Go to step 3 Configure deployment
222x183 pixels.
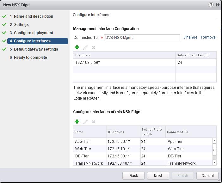click(31, 33)
